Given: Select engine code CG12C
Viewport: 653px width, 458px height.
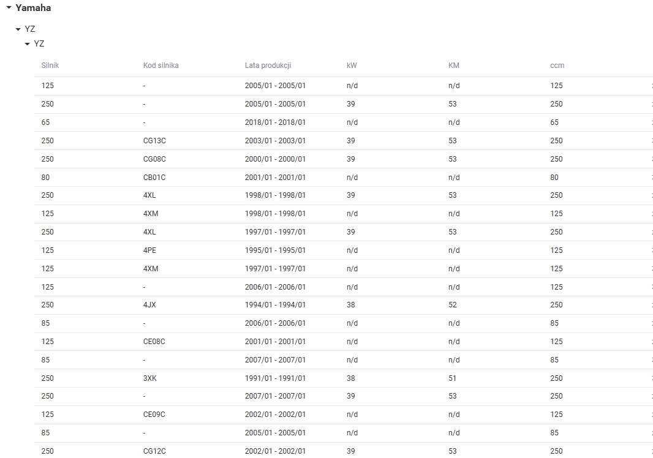Looking at the screenshot, I should pyautogui.click(x=154, y=451).
